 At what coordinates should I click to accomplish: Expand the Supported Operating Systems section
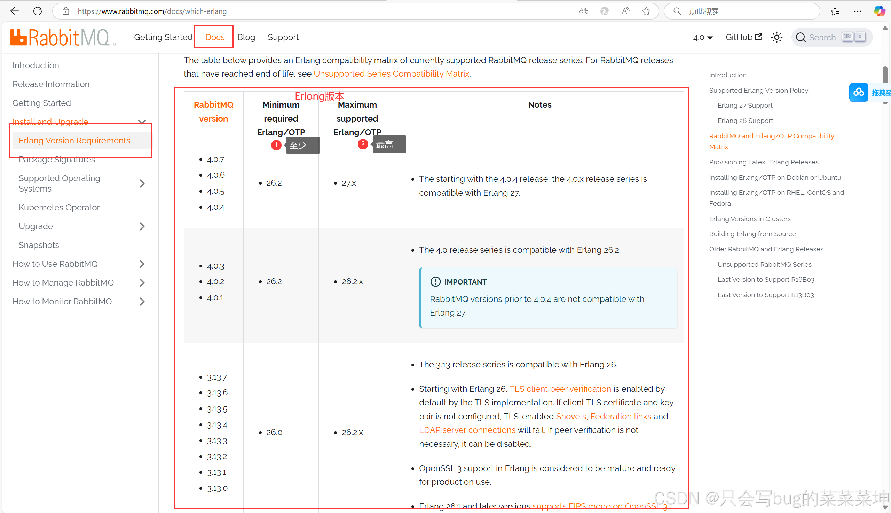coord(142,183)
